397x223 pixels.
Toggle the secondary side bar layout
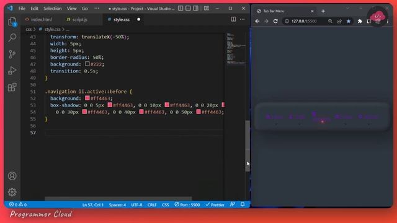196,8
